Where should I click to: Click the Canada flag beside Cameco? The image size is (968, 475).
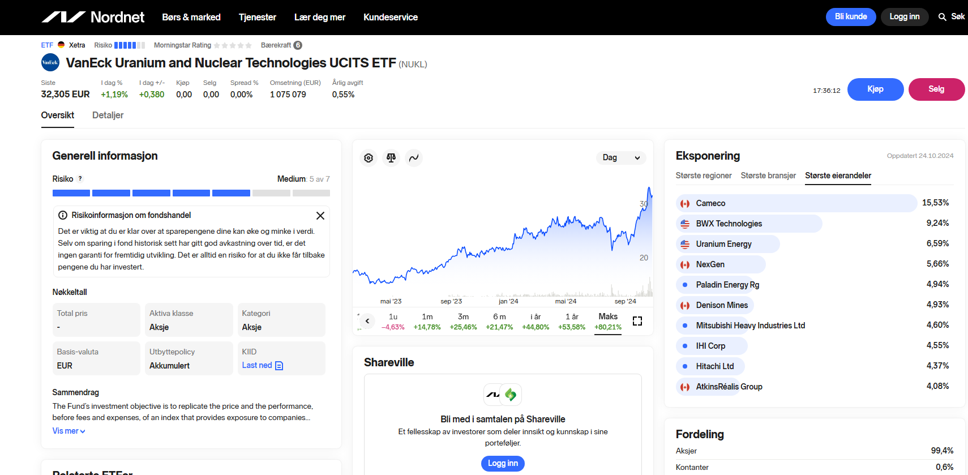(685, 203)
